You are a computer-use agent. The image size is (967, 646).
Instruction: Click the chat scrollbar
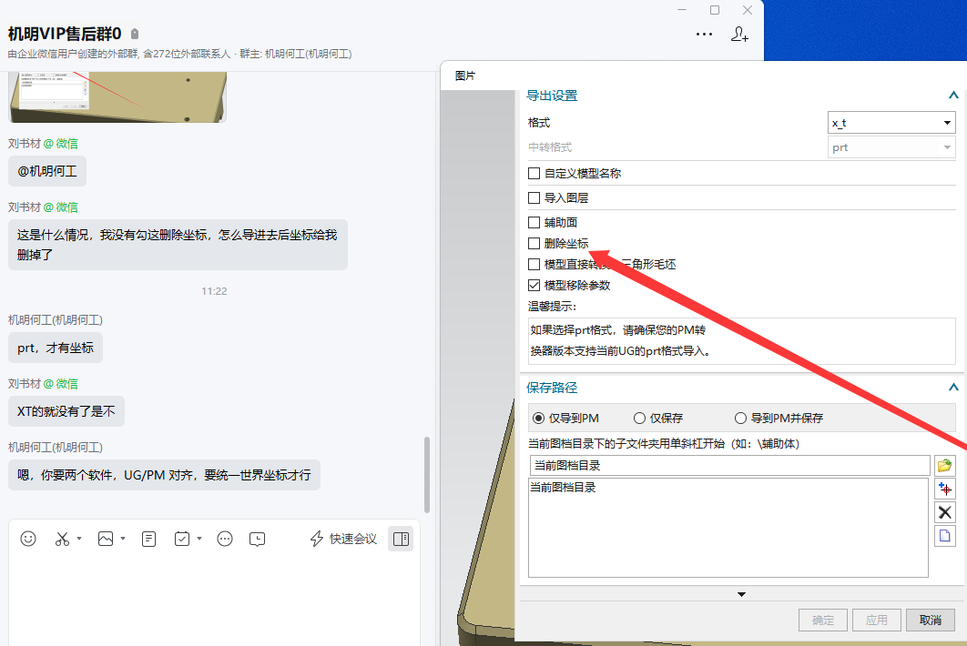coord(427,475)
